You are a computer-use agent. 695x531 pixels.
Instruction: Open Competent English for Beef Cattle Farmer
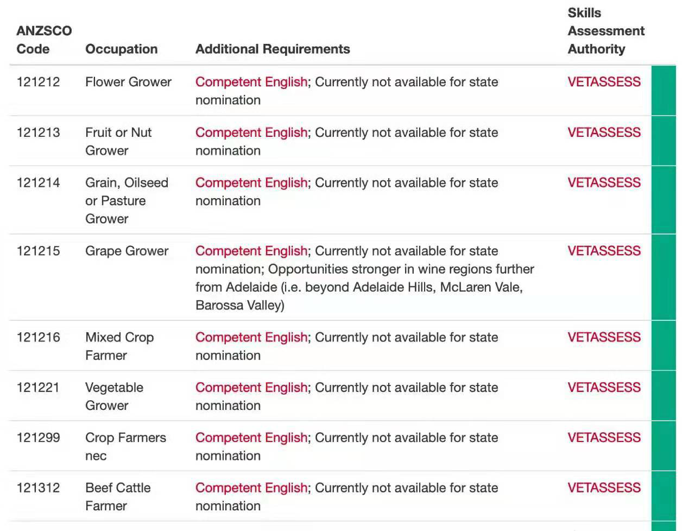click(251, 488)
